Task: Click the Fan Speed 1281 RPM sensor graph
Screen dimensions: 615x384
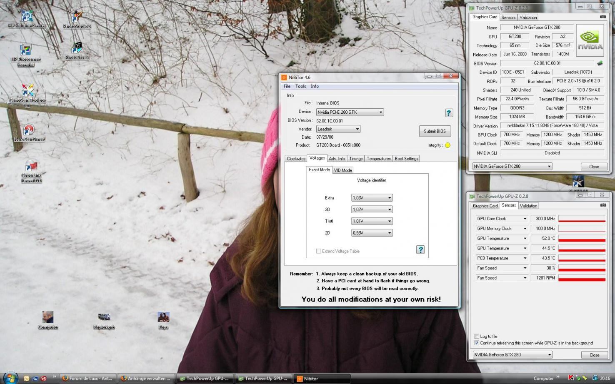Action: [582, 278]
